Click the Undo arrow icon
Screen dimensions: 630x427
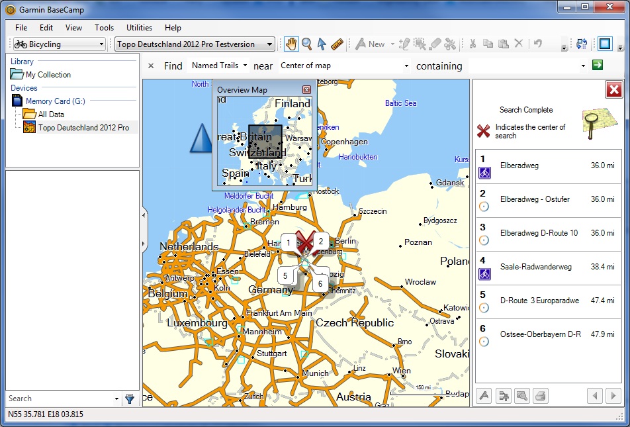coord(538,44)
